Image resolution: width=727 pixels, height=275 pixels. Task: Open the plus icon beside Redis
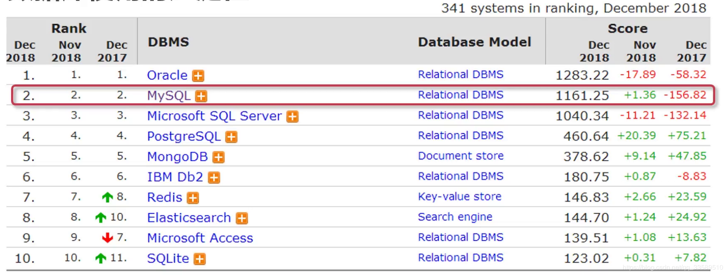[x=193, y=198]
